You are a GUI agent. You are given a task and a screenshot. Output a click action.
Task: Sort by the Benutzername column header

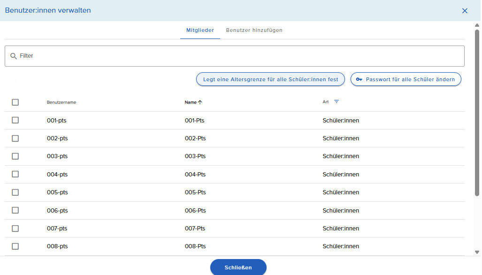click(x=61, y=102)
